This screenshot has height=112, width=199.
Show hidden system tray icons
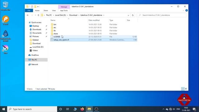[x=164, y=109]
